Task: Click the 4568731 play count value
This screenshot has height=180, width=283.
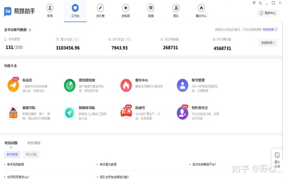Action: (x=222, y=48)
